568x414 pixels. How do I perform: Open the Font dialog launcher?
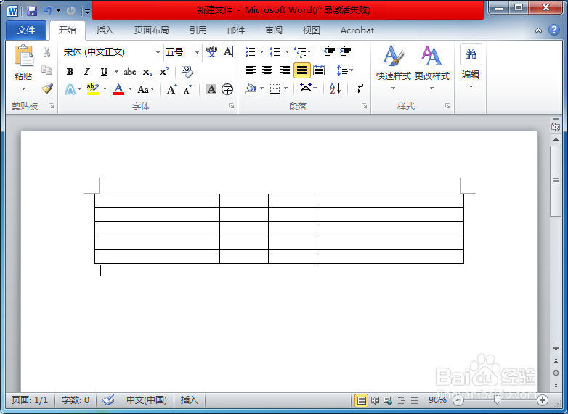pos(231,106)
